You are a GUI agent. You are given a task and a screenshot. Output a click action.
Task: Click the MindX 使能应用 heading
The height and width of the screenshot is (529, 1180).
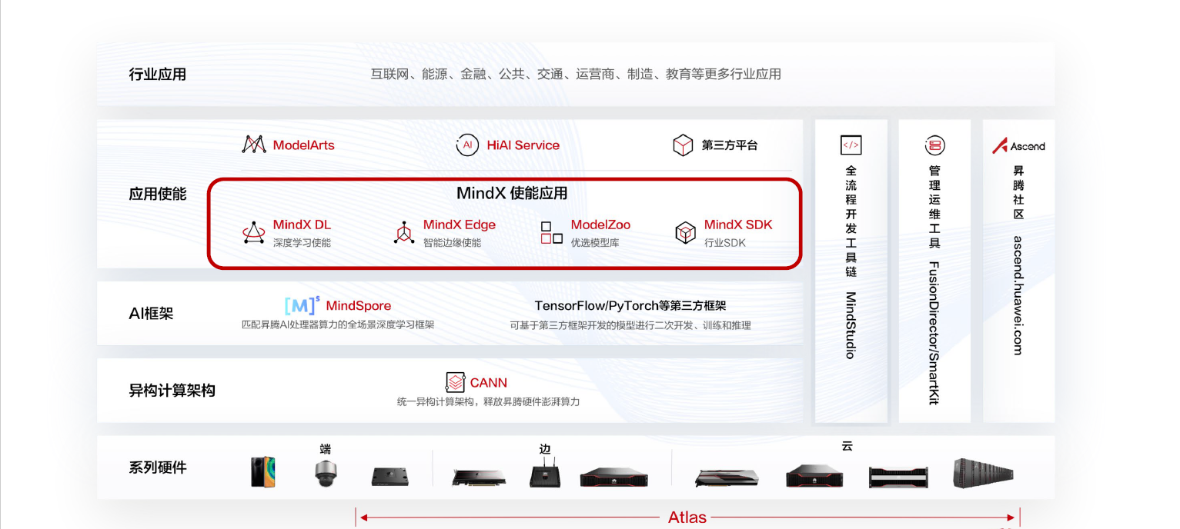(512, 193)
